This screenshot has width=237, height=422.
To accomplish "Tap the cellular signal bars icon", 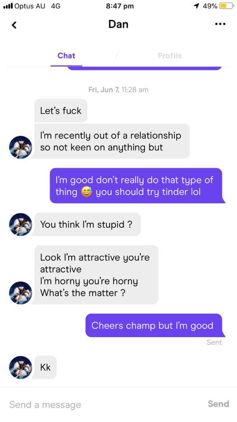I will [8, 6].
